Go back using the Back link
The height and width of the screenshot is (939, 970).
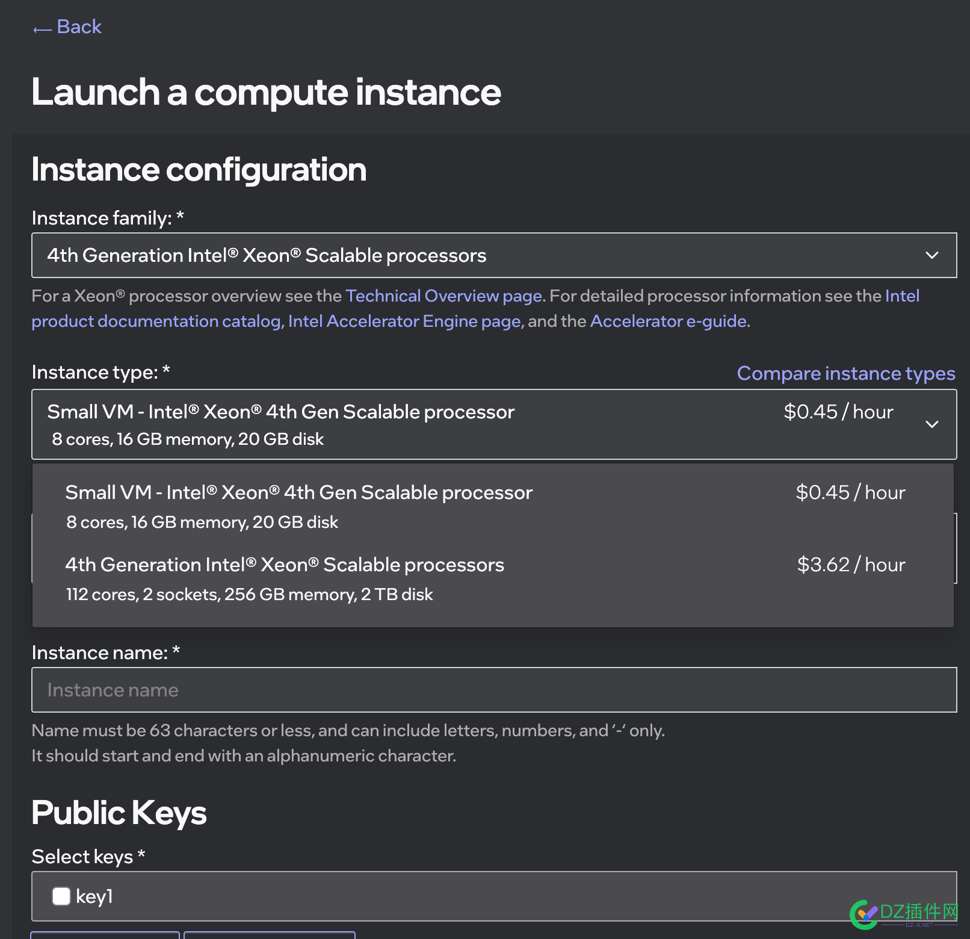coord(67,27)
